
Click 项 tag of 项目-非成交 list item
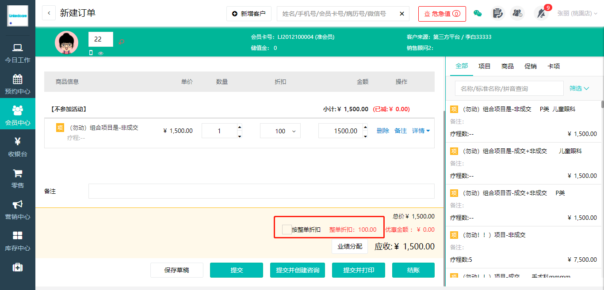pos(454,235)
